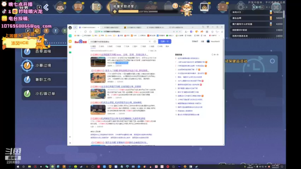Open the map icon in game top bar
This screenshot has height=169, width=301.
coord(96,7)
